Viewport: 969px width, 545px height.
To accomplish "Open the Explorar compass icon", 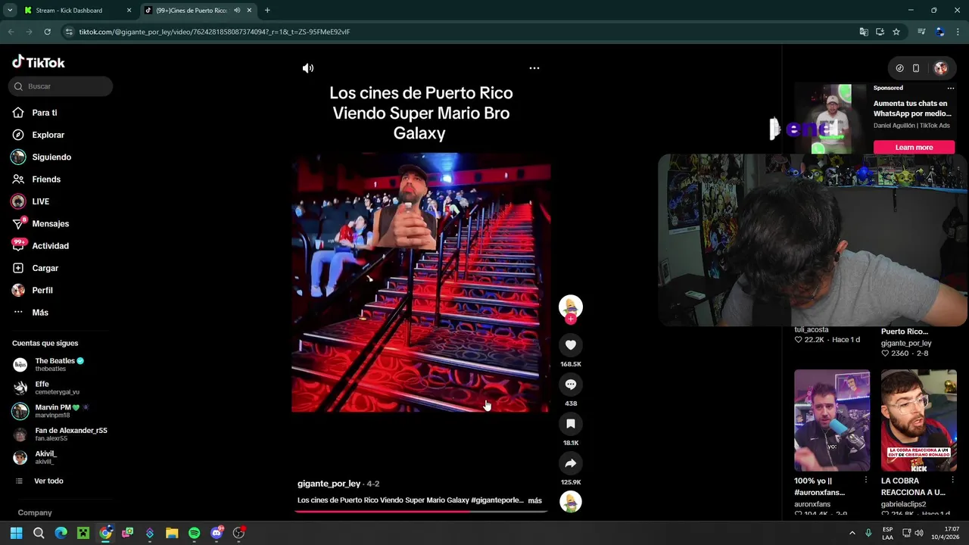I will coord(18,135).
